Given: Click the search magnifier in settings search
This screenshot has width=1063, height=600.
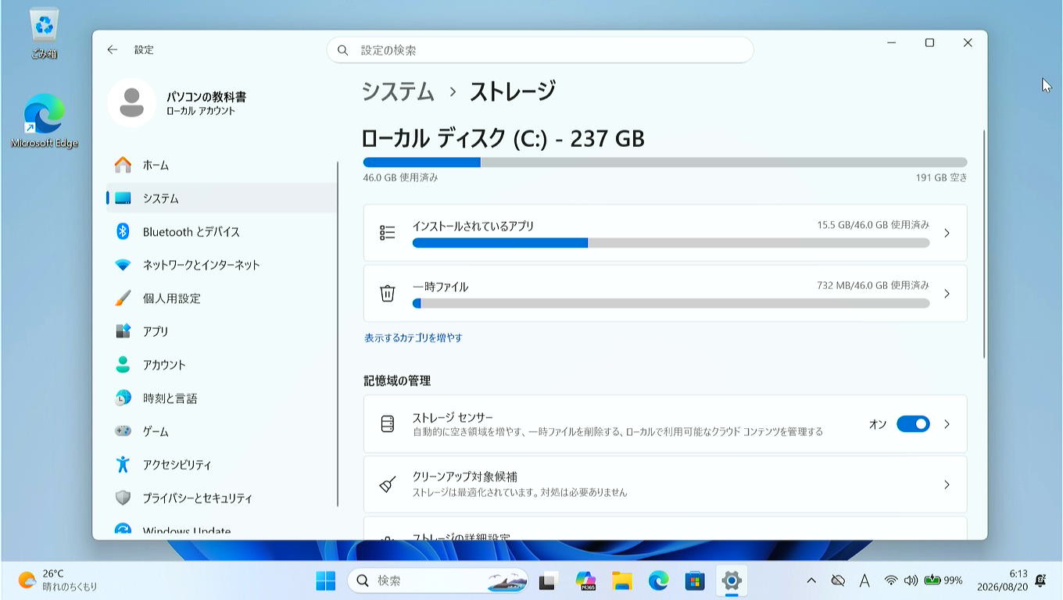Looking at the screenshot, I should click(343, 50).
